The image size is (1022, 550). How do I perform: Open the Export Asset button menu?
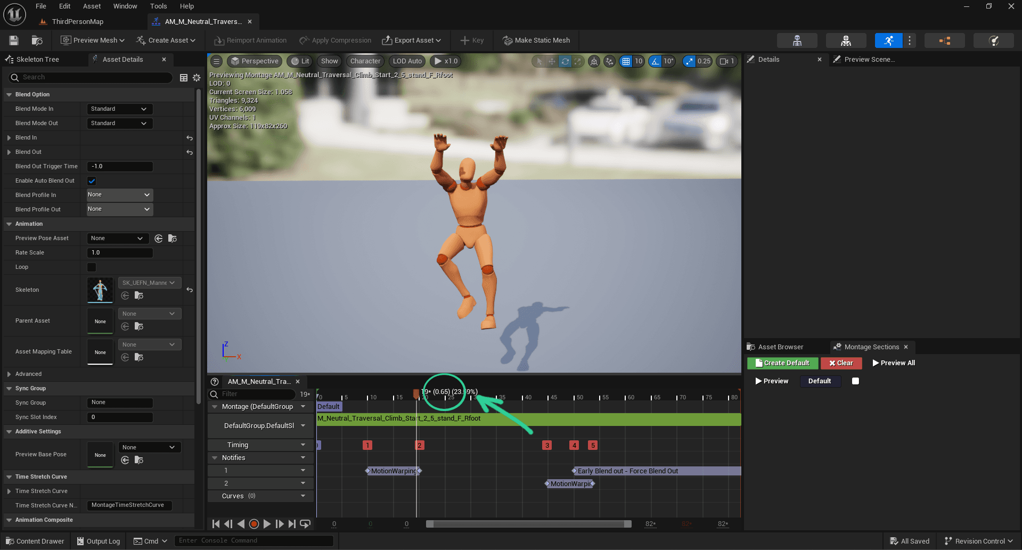coord(411,40)
